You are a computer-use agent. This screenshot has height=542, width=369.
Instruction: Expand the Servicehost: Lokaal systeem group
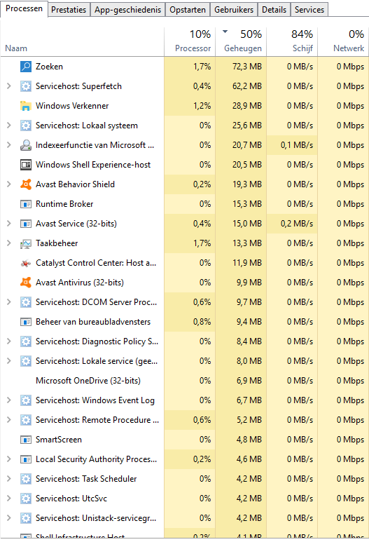[9, 126]
